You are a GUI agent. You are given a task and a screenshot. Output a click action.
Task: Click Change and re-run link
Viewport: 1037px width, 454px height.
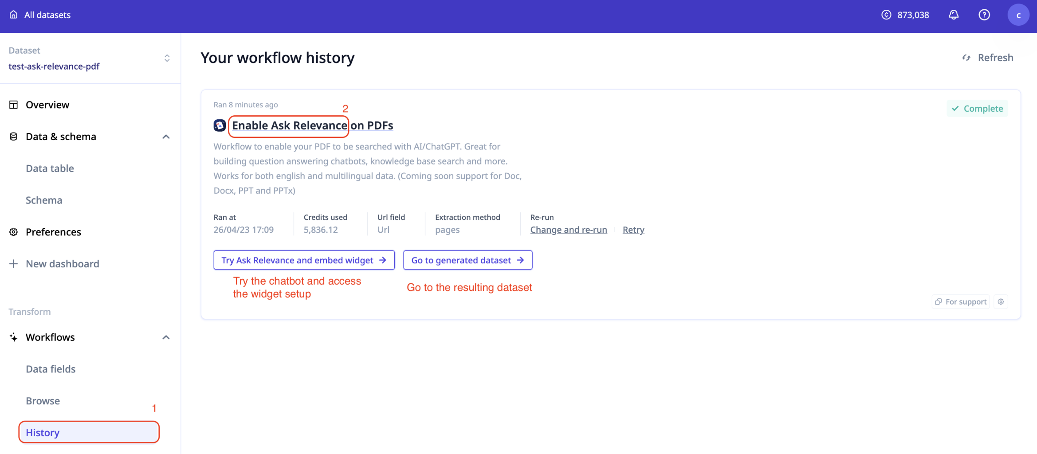point(569,230)
